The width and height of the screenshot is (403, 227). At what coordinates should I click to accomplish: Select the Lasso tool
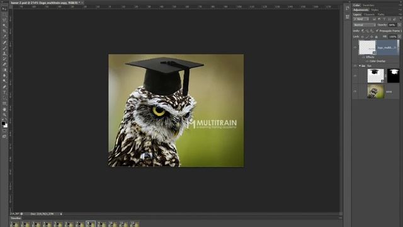[x=4, y=20]
